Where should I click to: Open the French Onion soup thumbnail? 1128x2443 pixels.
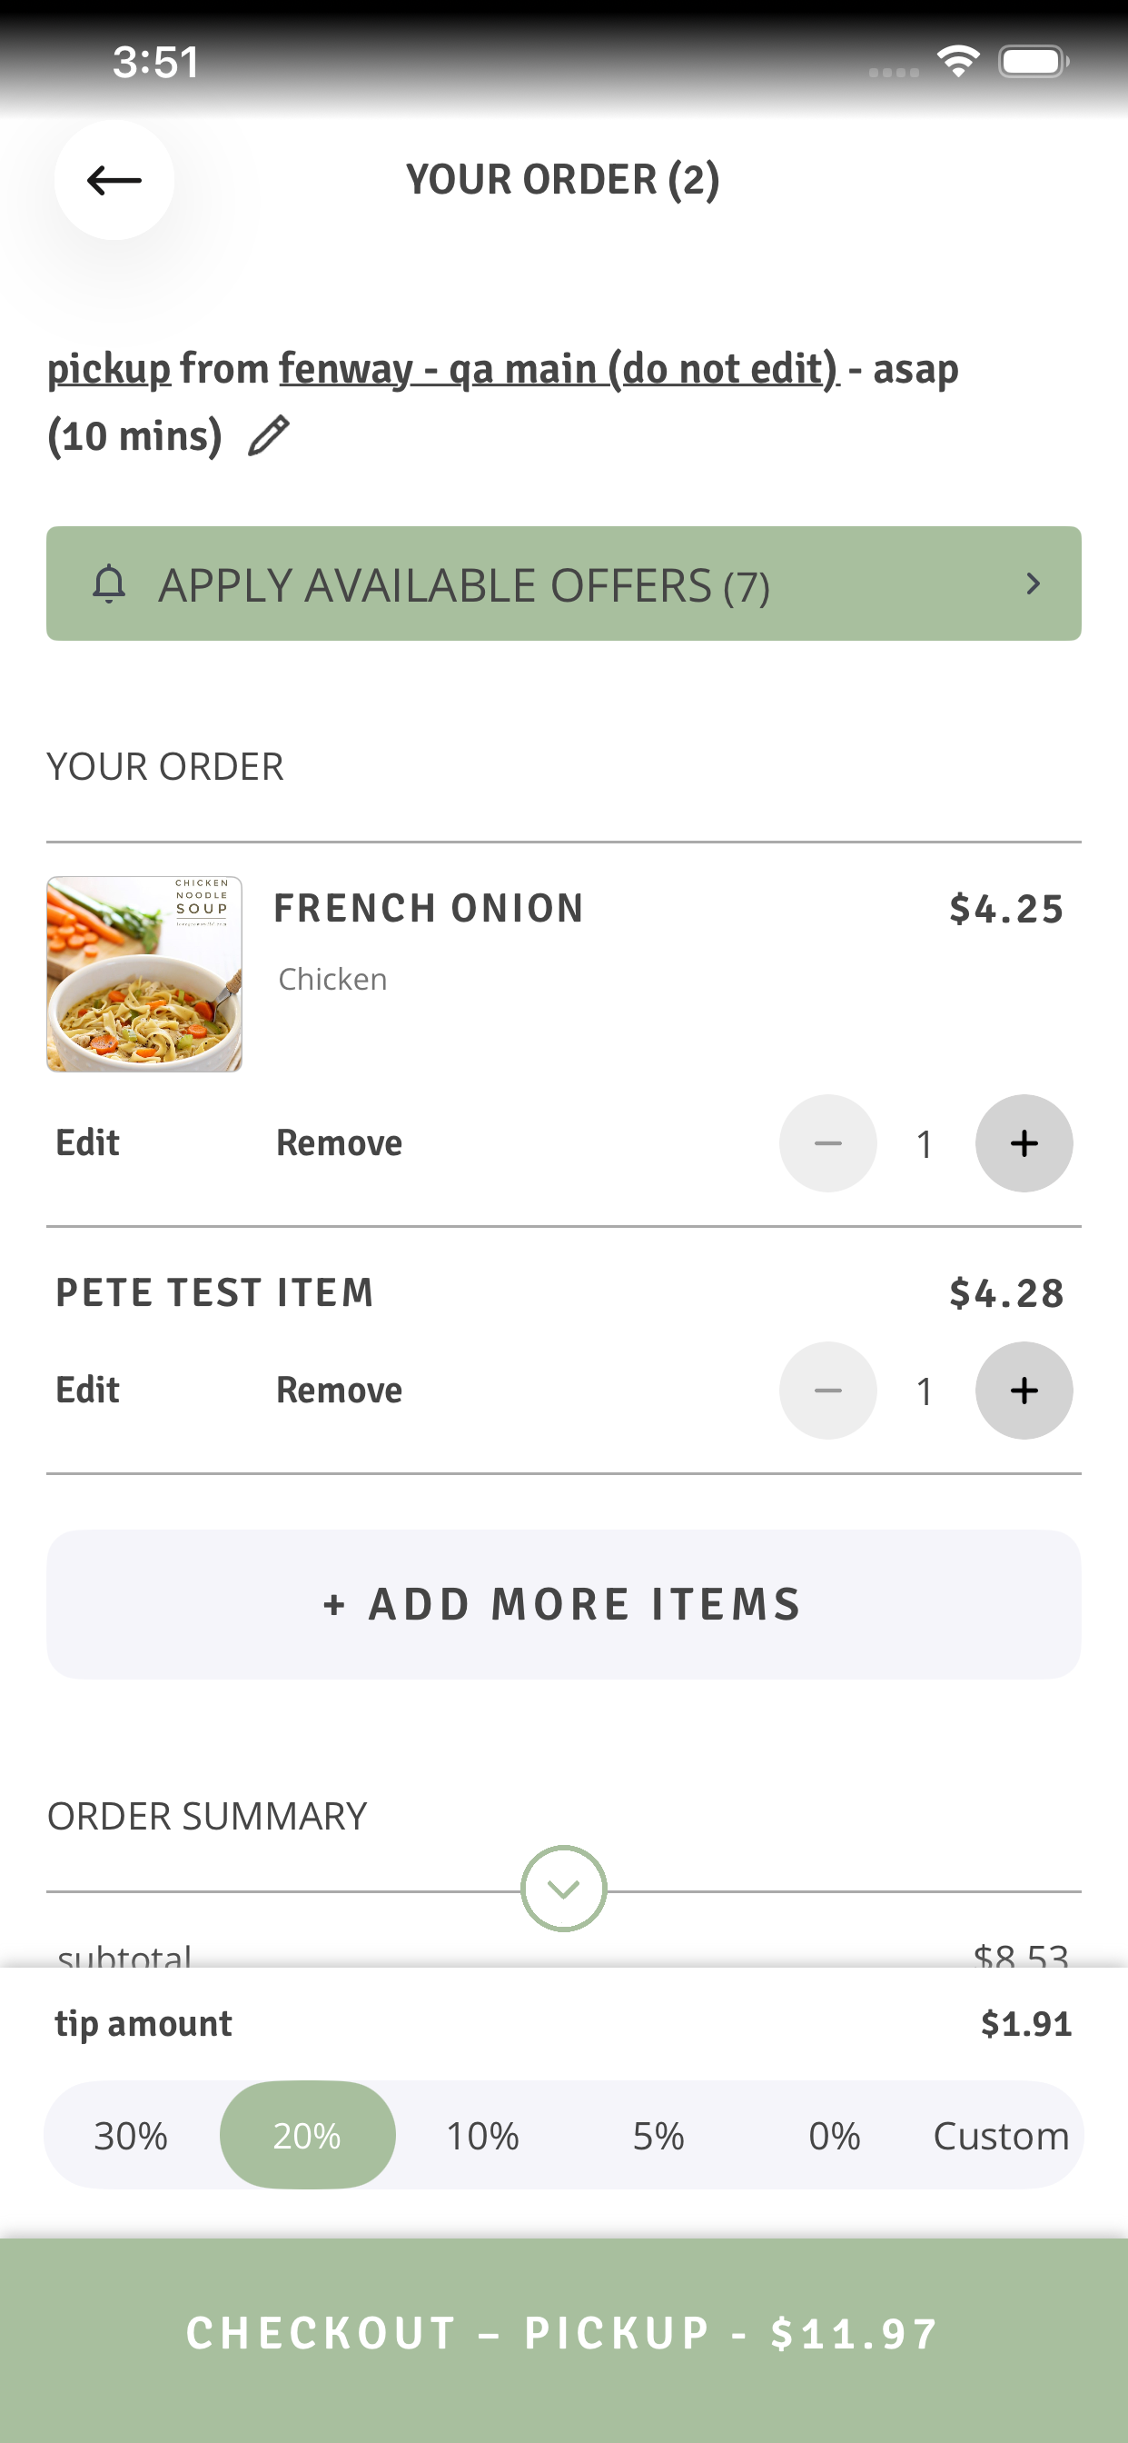click(144, 974)
